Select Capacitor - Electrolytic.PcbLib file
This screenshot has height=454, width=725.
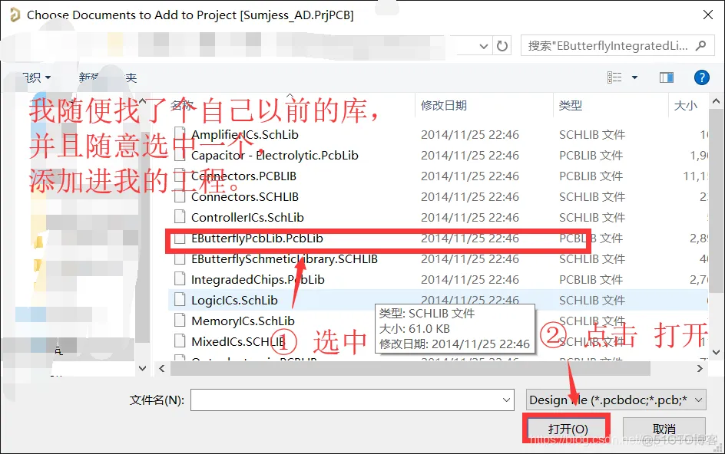[x=275, y=156]
